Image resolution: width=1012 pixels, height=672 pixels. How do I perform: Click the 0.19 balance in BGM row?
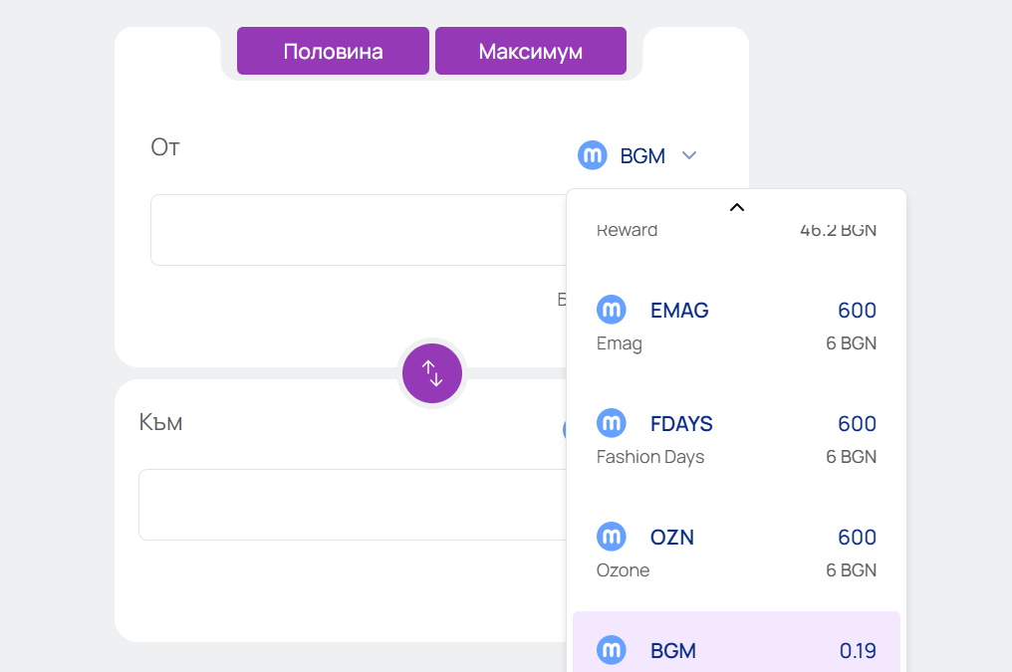[858, 651]
